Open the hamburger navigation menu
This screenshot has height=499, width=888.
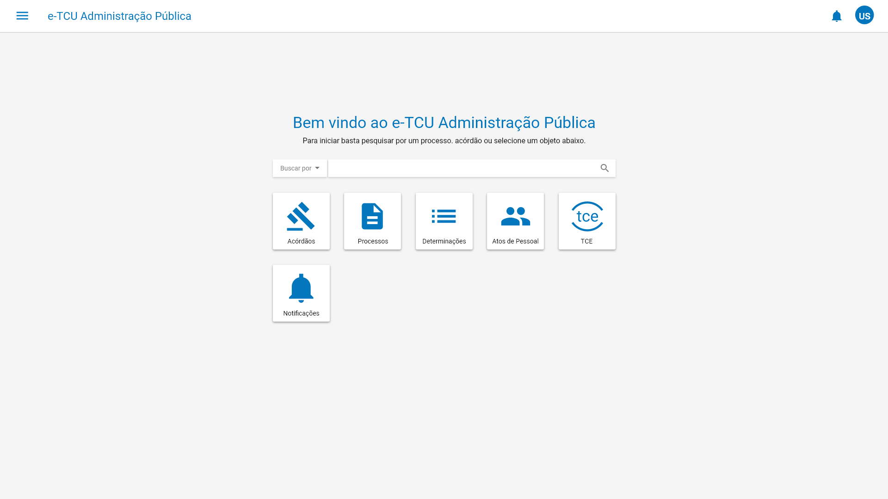22,16
